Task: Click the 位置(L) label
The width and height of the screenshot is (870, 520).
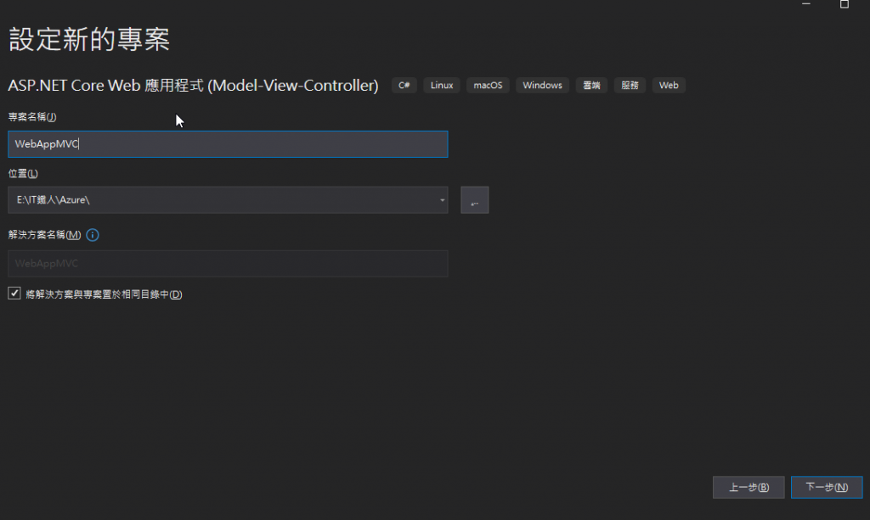Action: (23, 173)
